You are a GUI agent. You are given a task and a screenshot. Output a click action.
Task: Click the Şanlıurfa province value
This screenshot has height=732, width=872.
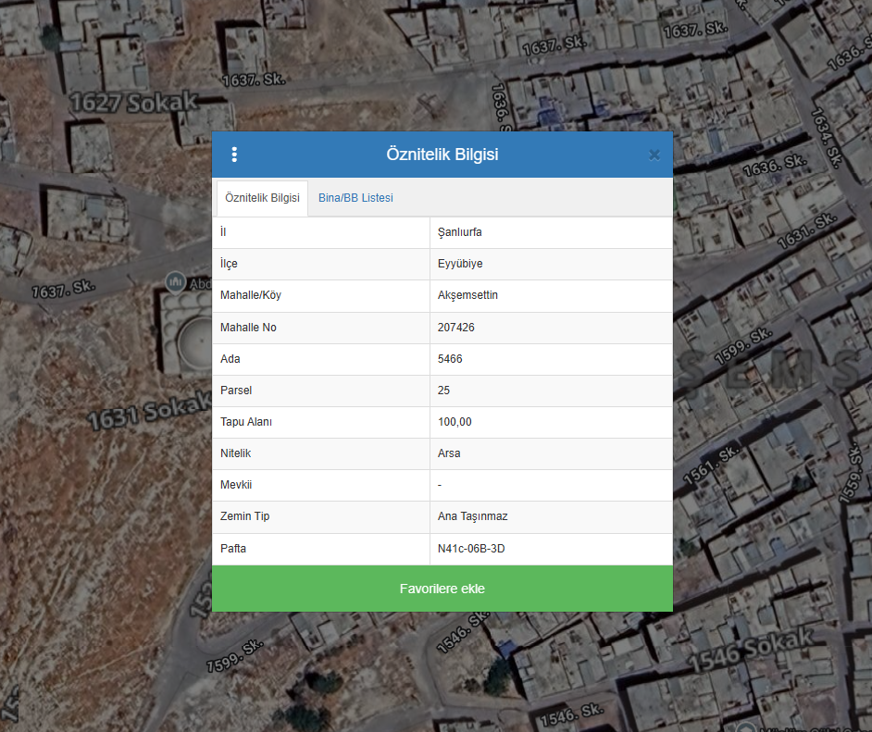pos(460,232)
